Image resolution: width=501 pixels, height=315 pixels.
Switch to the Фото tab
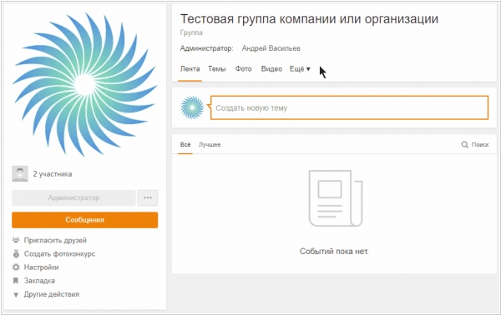coord(243,69)
